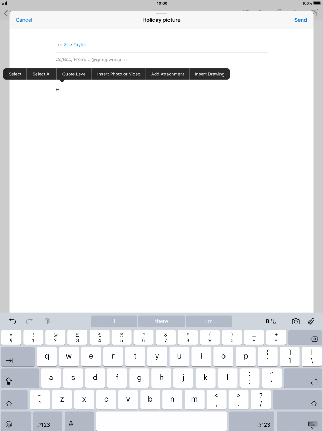
Task: Insert the predictive suggestion 'there'
Action: click(x=161, y=321)
